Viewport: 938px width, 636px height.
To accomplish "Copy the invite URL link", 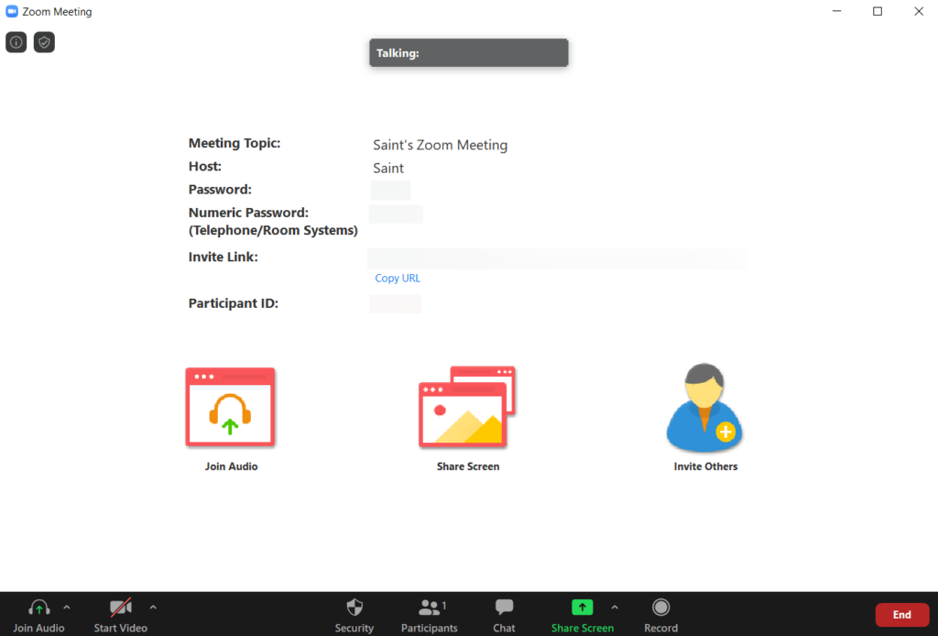I will 397,278.
